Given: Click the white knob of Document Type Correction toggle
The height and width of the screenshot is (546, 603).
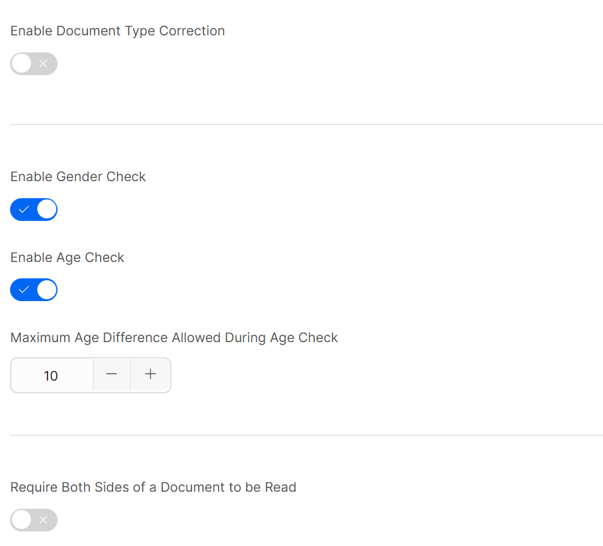Looking at the screenshot, I should coord(21,64).
